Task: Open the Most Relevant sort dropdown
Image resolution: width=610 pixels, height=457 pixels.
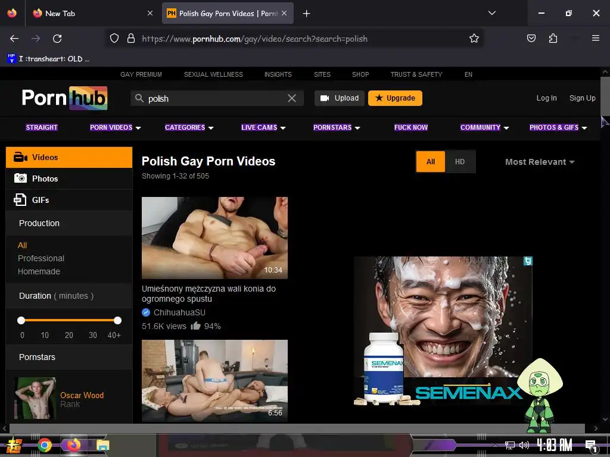Action: tap(540, 162)
